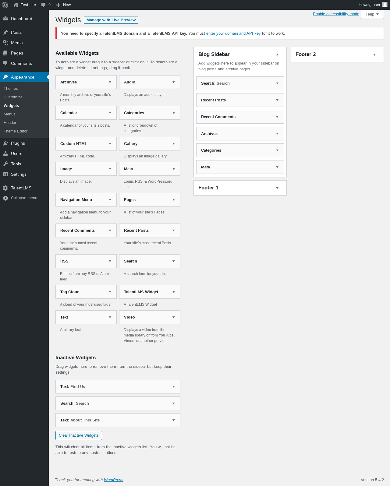Open the comments bubble in admin bar
The height and width of the screenshot is (486, 390).
tap(44, 5)
